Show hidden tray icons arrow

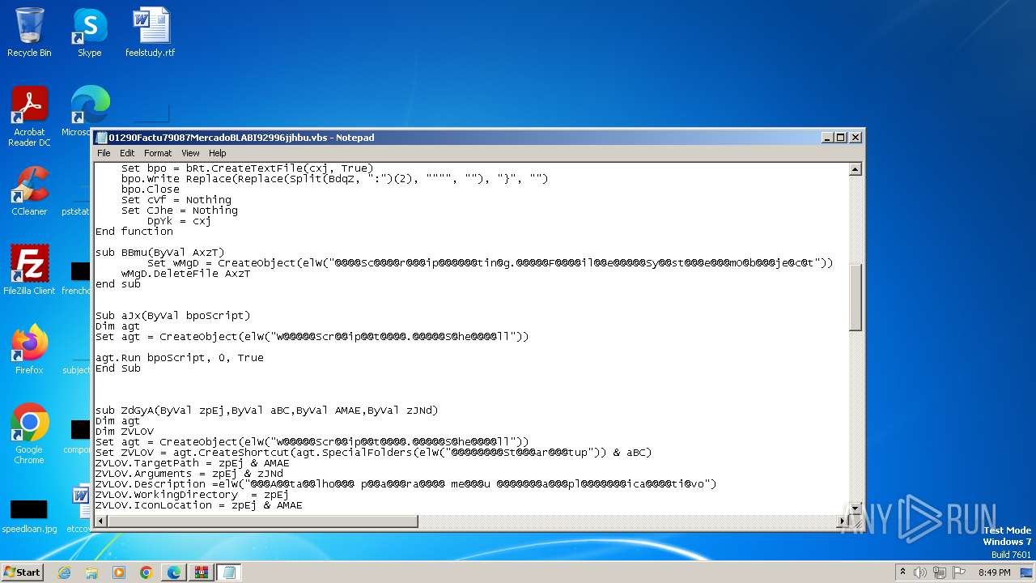[902, 572]
